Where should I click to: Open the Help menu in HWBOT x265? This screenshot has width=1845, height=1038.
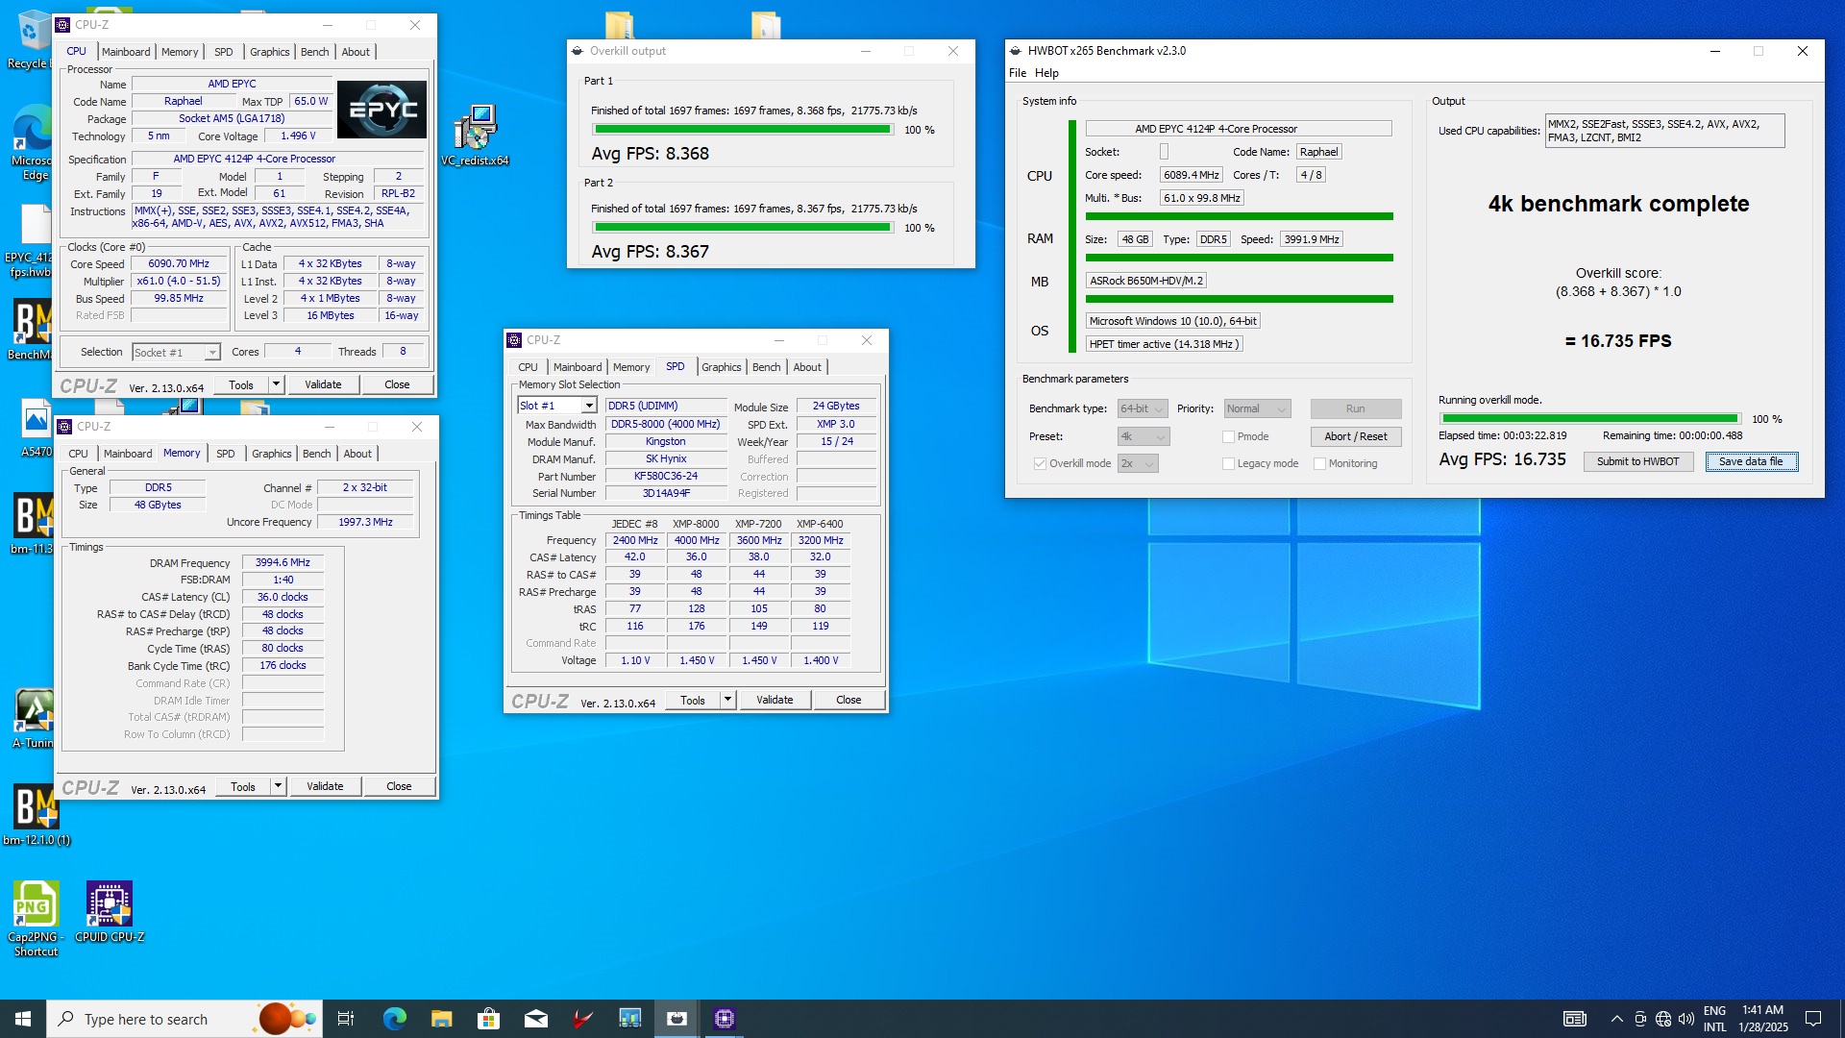[1046, 73]
